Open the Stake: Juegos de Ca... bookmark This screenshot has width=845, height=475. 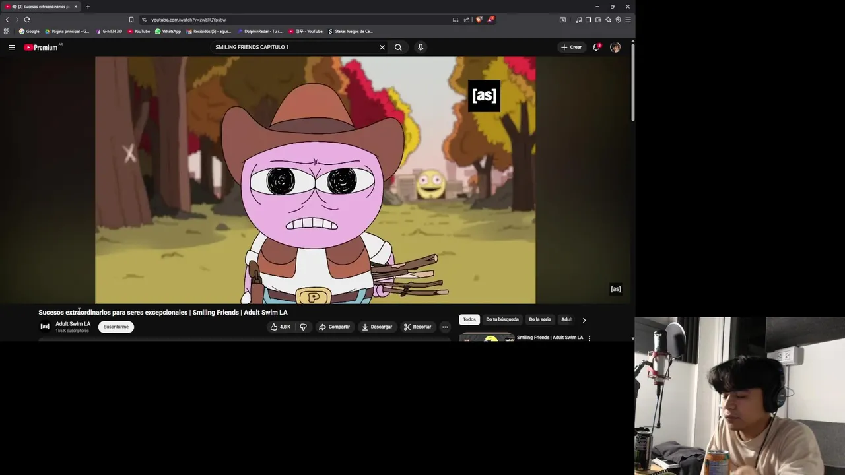(x=351, y=31)
